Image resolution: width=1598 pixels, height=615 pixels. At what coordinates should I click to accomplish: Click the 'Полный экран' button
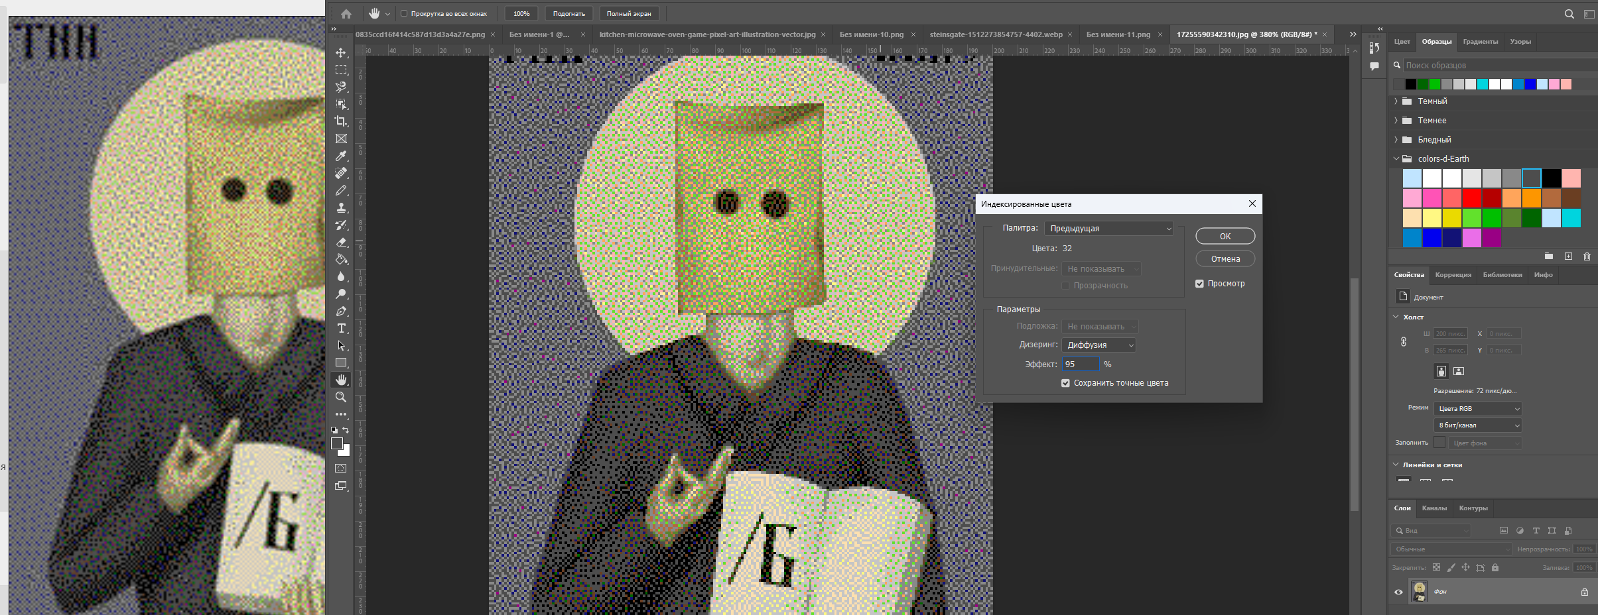pyautogui.click(x=629, y=13)
